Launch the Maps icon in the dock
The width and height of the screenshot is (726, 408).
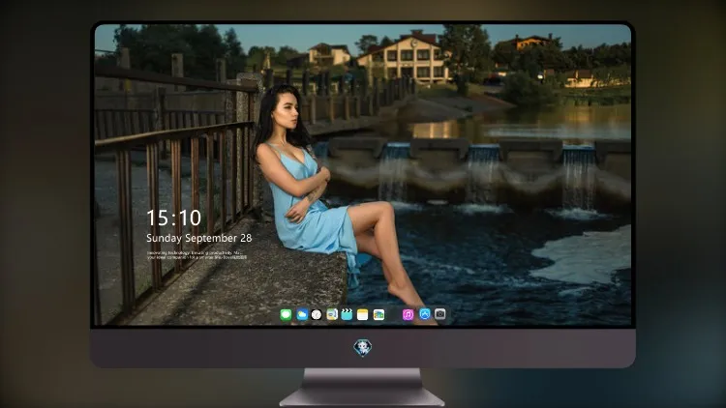click(x=332, y=315)
